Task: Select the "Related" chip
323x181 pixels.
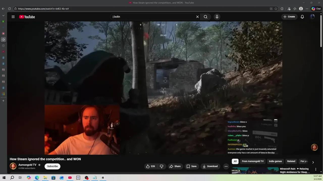Action: [x=291, y=161]
